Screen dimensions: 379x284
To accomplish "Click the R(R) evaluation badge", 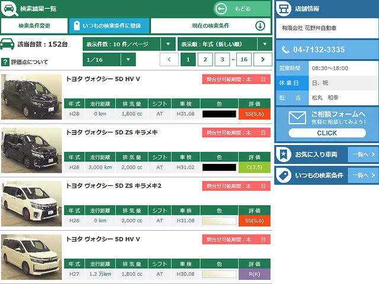I will click(x=254, y=274).
